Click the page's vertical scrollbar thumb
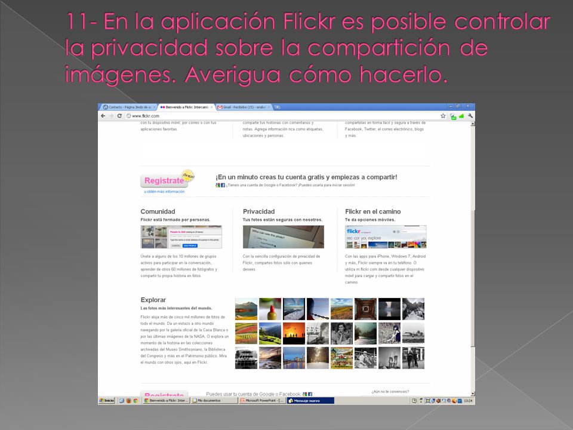Screen dimensions: 573x430 473,278
